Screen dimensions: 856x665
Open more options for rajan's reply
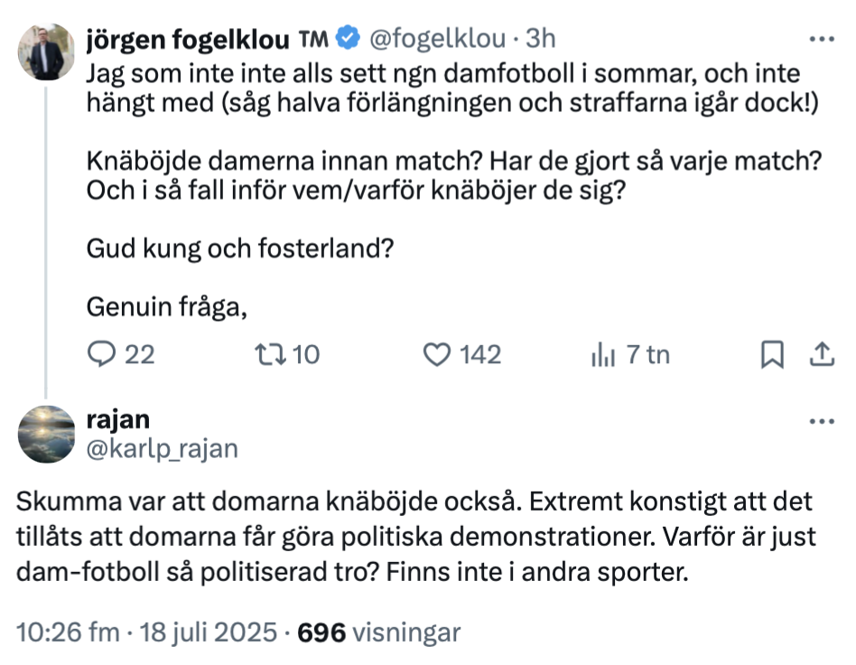tap(821, 423)
